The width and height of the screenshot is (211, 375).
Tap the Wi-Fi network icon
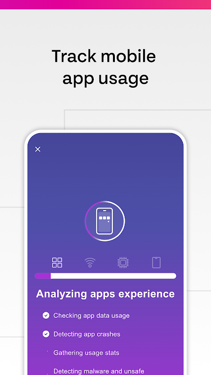point(90,262)
